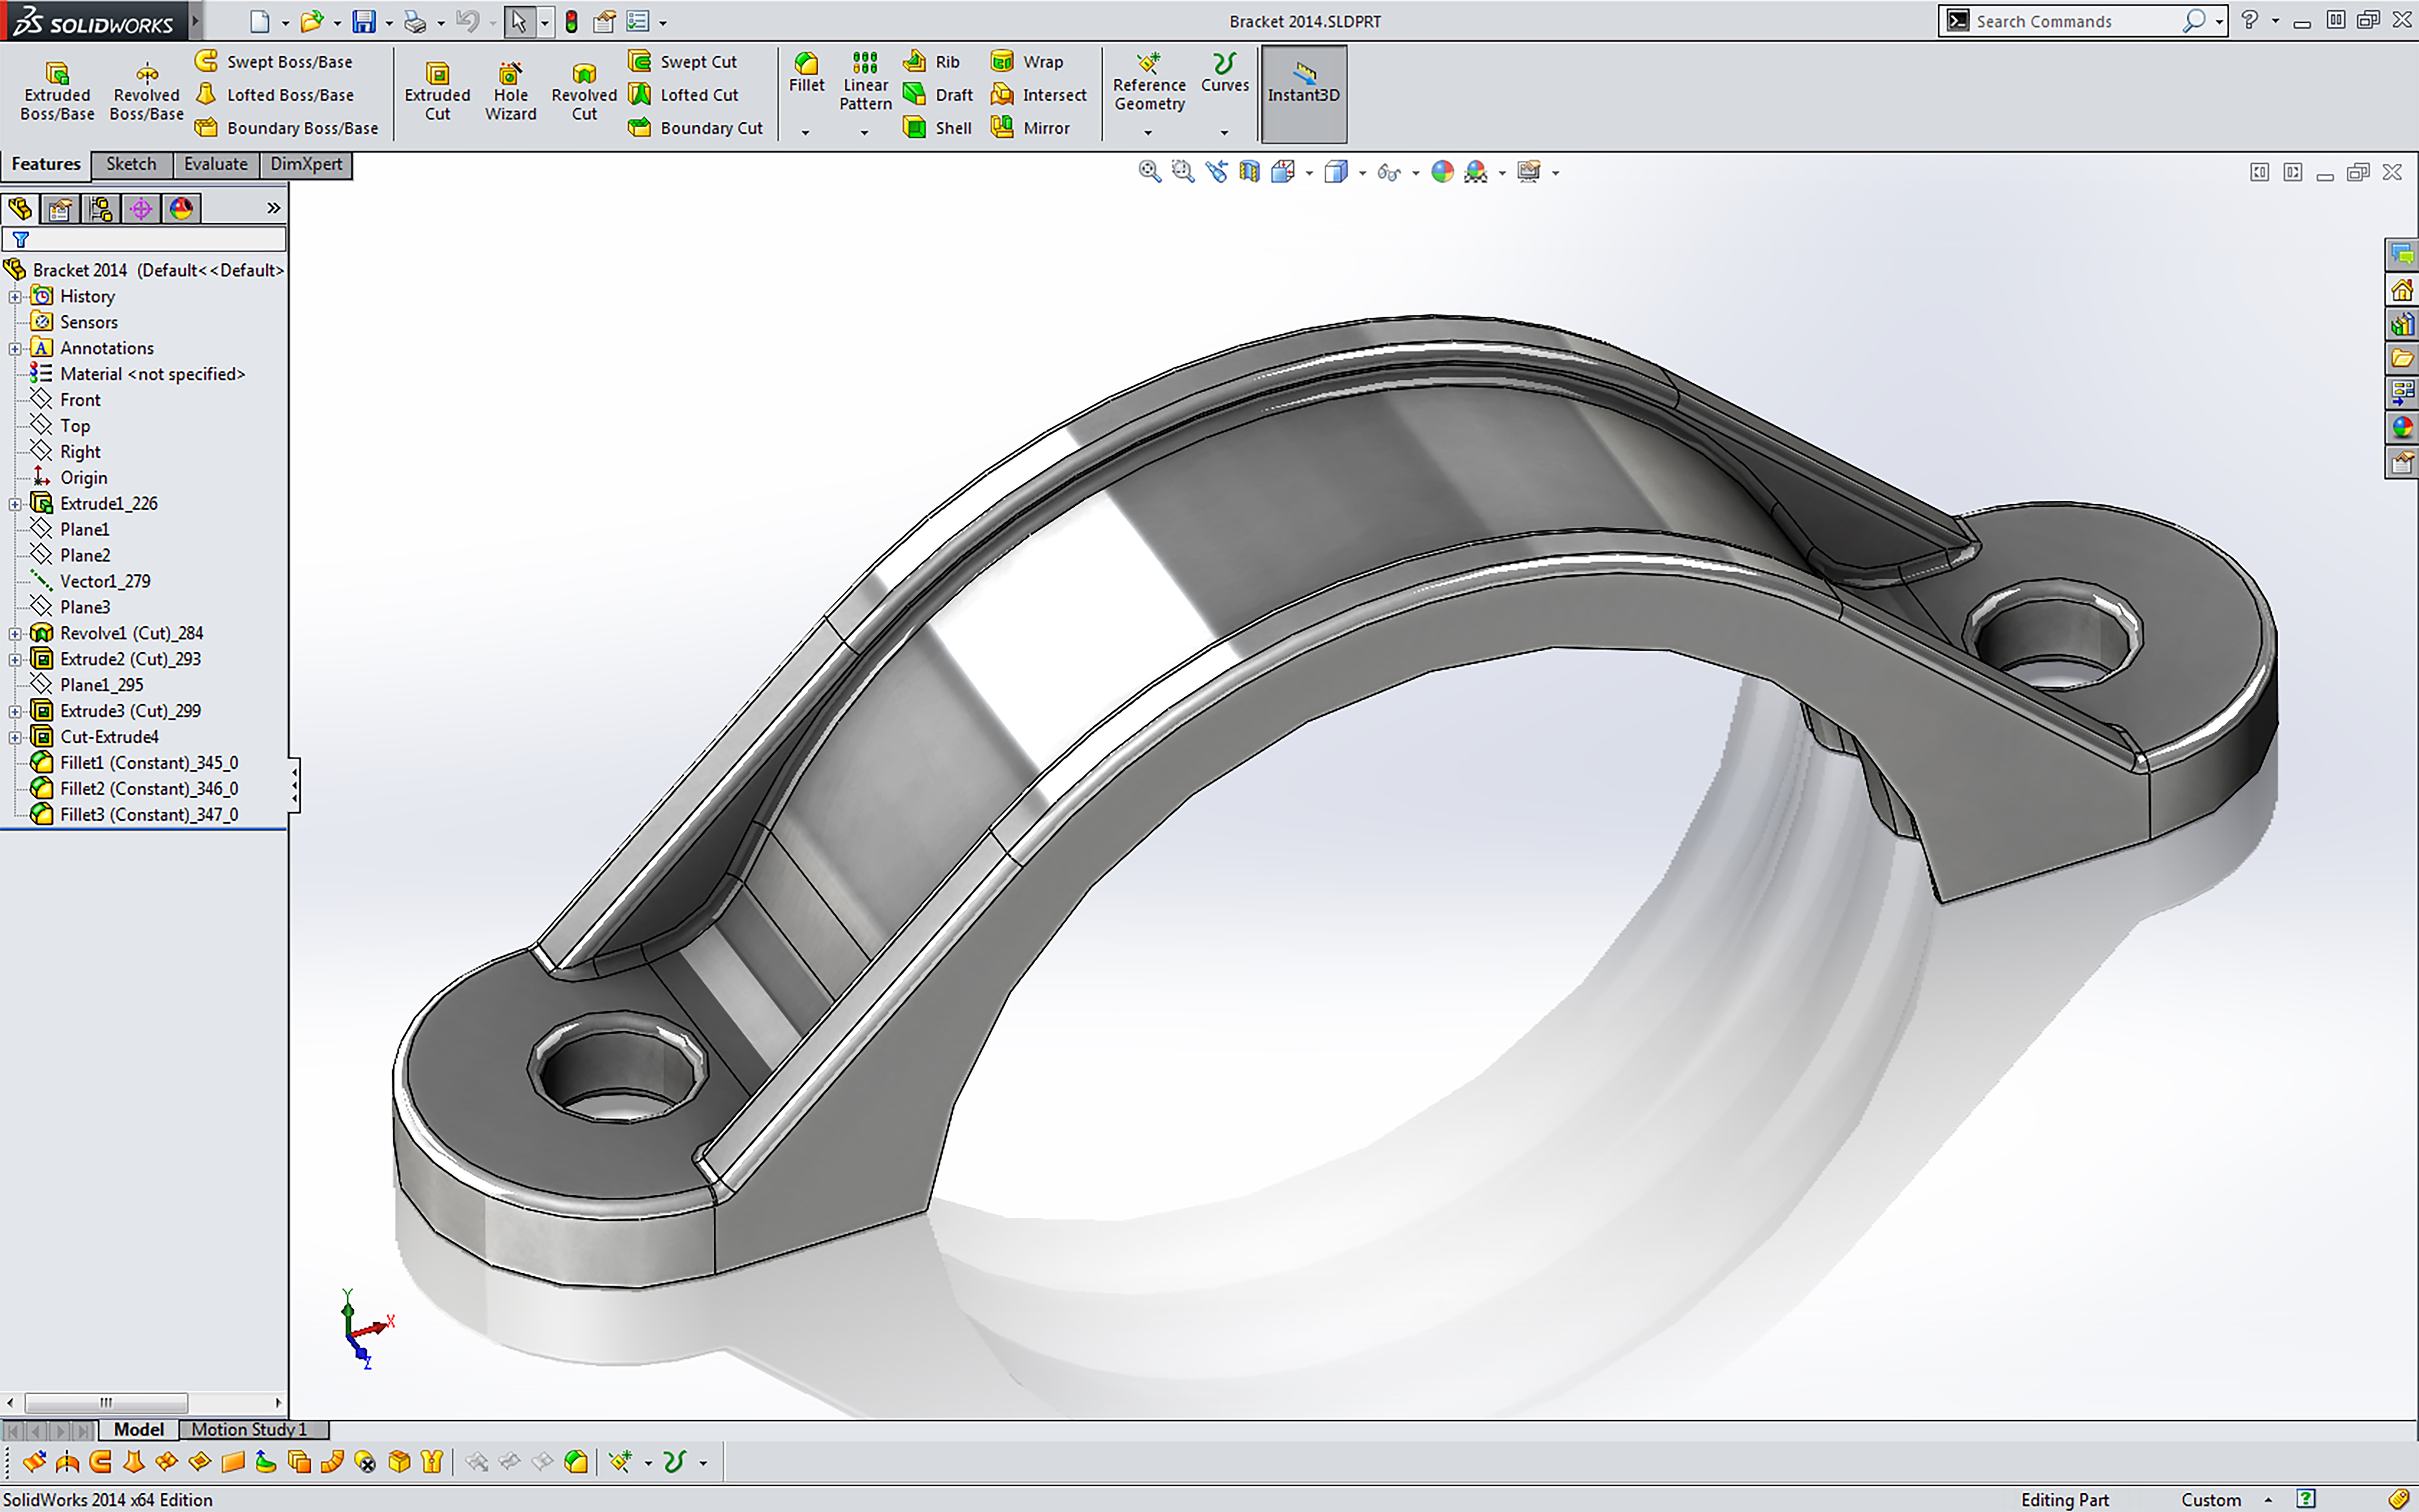Open Edit Appearance color ball icon
This screenshot has height=1512, width=2419.
click(x=1442, y=172)
